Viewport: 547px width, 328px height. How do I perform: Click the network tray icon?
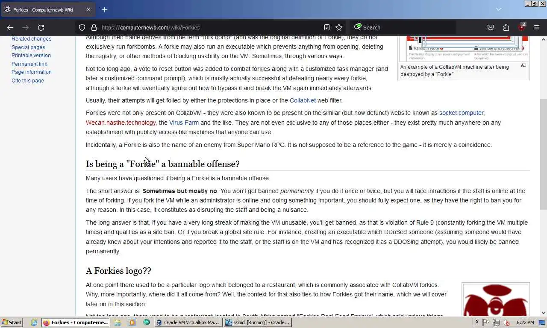496,322
